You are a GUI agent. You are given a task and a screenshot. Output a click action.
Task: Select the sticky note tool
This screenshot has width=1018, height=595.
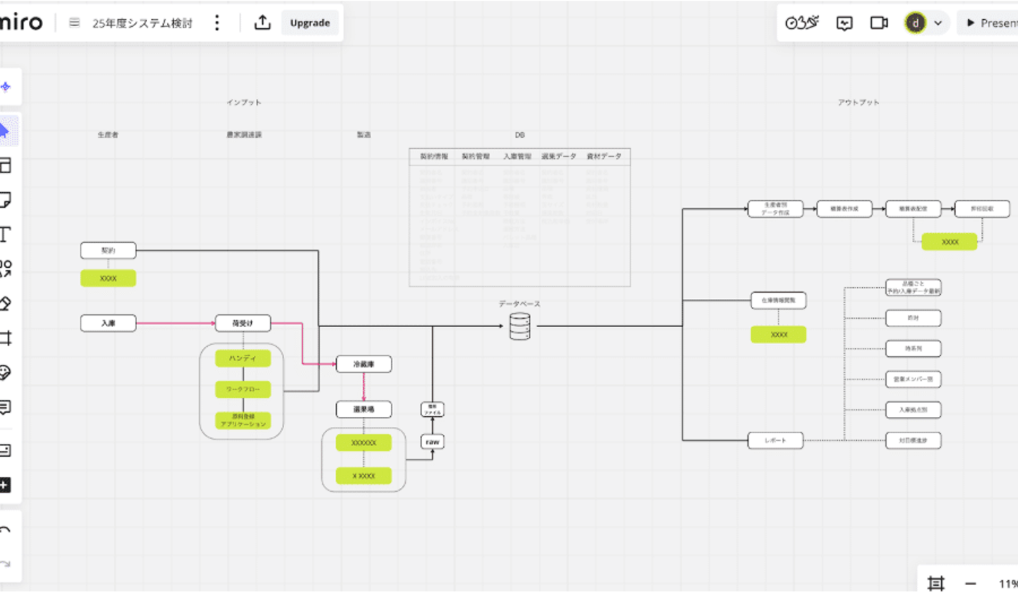5,199
